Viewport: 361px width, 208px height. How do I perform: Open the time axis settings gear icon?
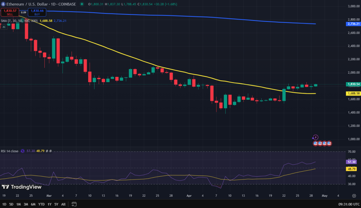tap(354, 196)
